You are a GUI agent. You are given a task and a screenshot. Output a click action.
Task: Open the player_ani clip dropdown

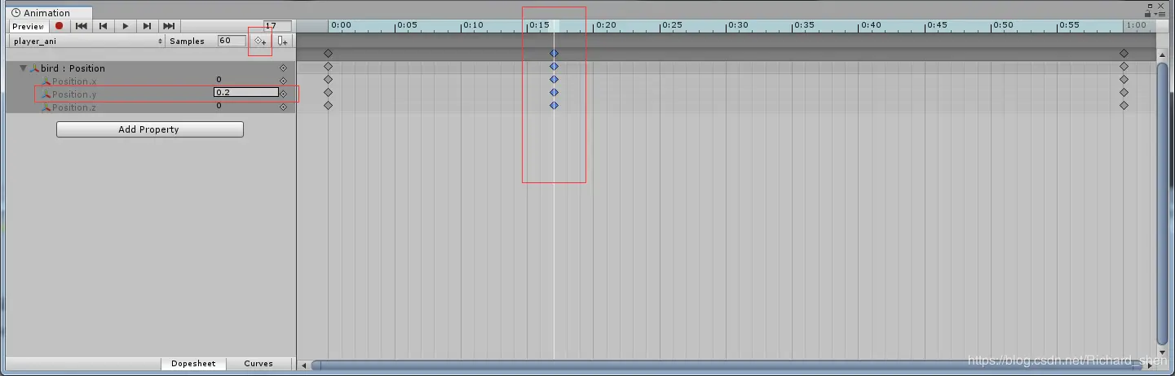[x=88, y=41]
